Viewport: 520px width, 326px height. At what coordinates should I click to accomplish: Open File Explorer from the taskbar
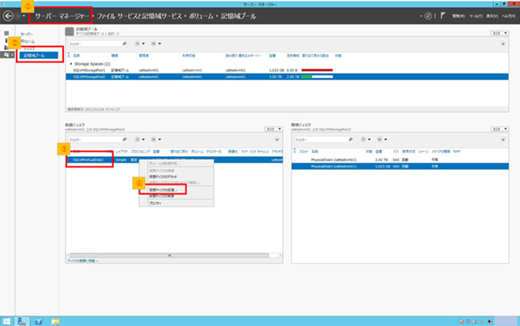click(55, 320)
